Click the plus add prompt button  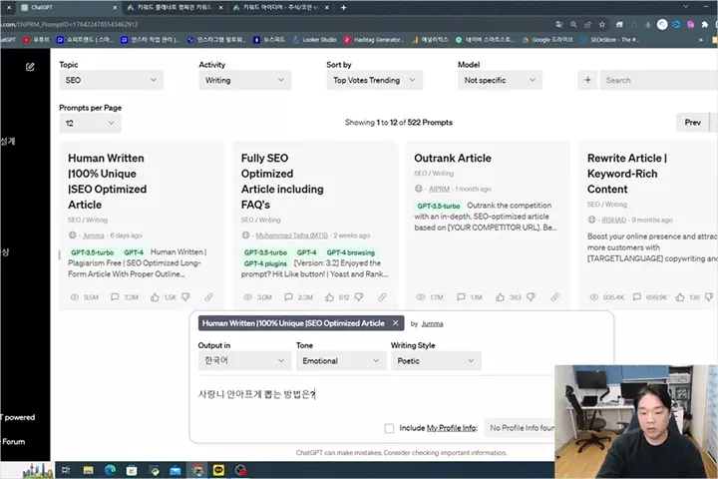tap(587, 80)
